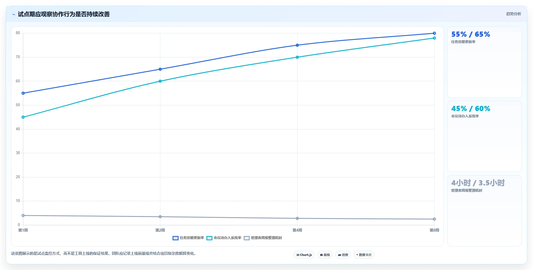The height and width of the screenshot is (270, 533).
Task: Click the blue data point at 第4周
Action: coord(297,45)
